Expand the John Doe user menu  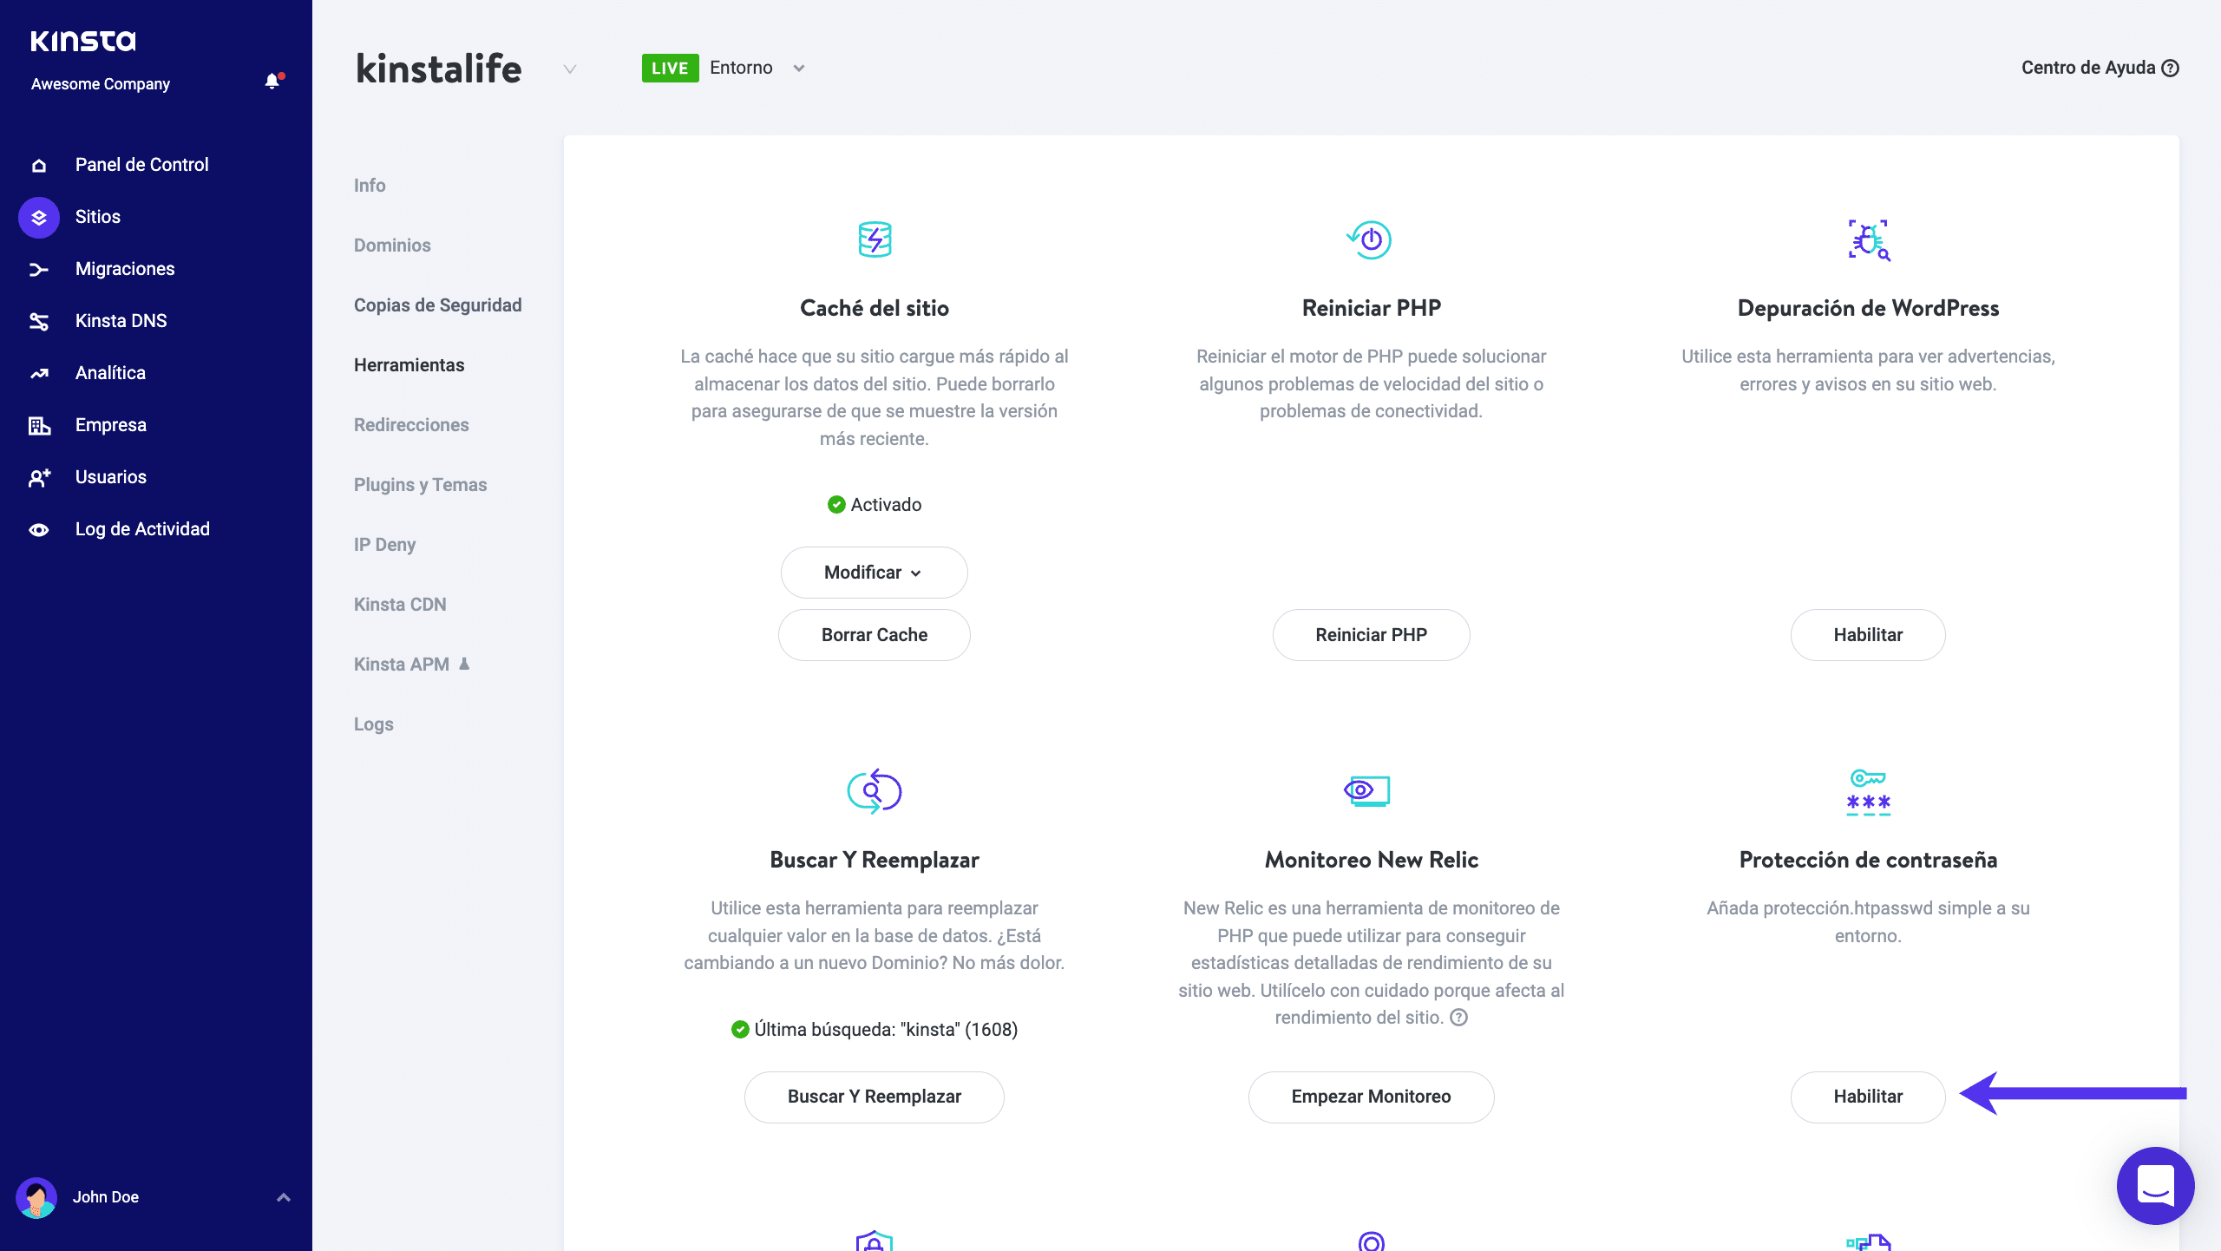coord(283,1197)
